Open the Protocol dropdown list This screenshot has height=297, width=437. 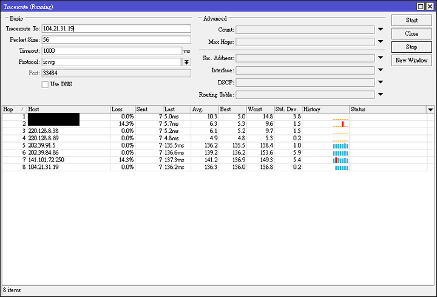[x=186, y=62]
